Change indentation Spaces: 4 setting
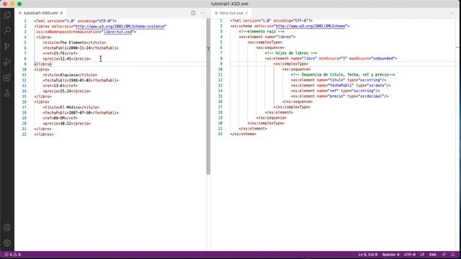The width and height of the screenshot is (461, 259). (x=390, y=255)
